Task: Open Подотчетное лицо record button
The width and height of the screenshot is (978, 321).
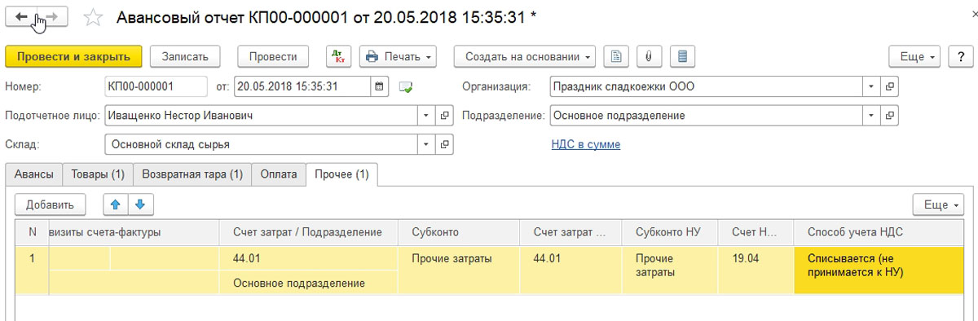Action: point(444,116)
